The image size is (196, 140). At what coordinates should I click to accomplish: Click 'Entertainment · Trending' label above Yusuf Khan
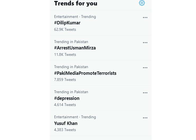click(x=75, y=117)
